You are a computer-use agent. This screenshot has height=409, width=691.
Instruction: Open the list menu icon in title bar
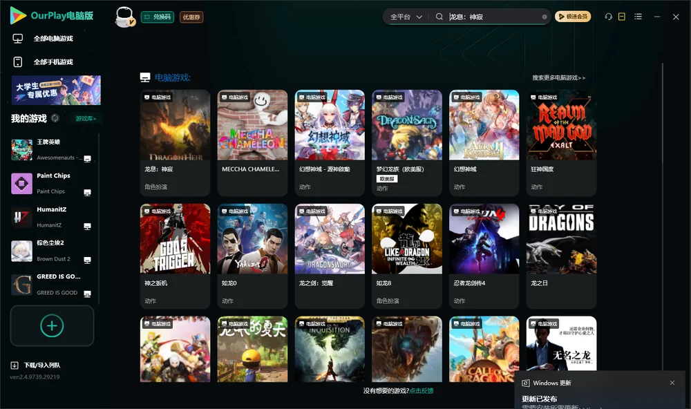tap(638, 17)
